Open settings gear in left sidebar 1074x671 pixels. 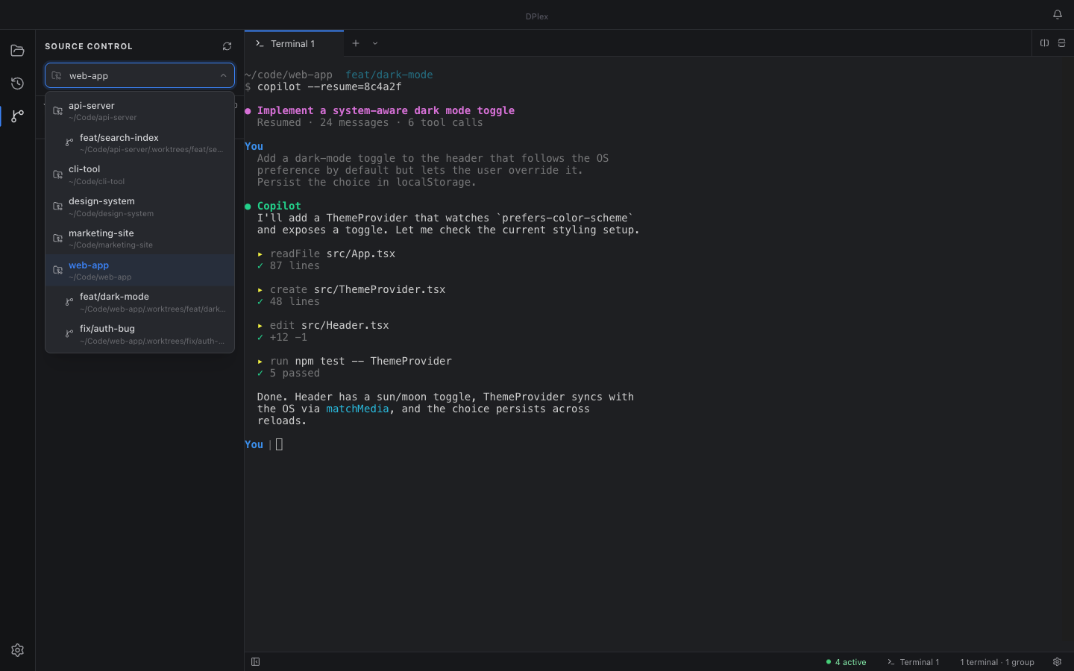(x=17, y=650)
